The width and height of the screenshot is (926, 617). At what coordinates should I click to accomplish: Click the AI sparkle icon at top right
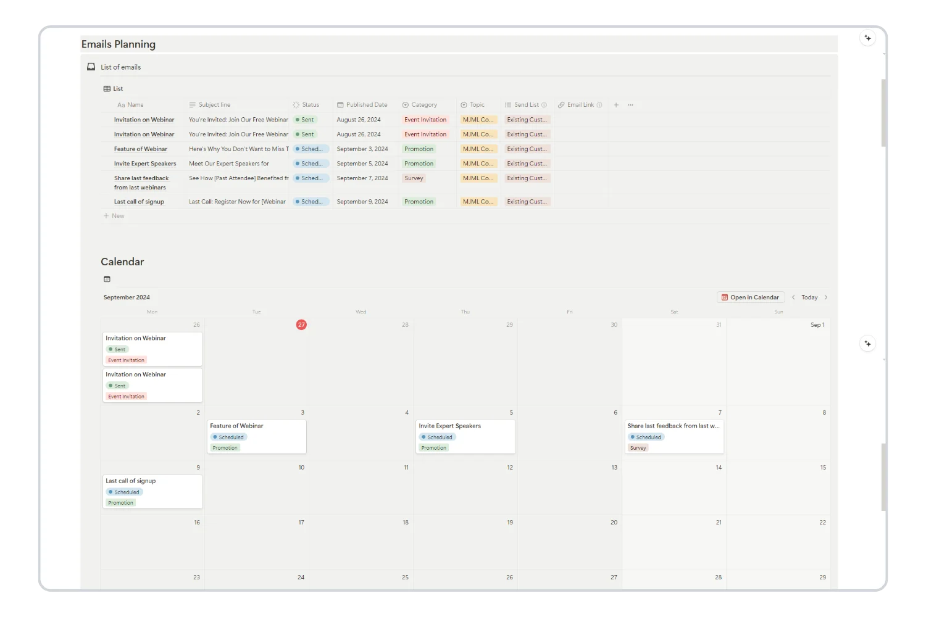point(867,38)
